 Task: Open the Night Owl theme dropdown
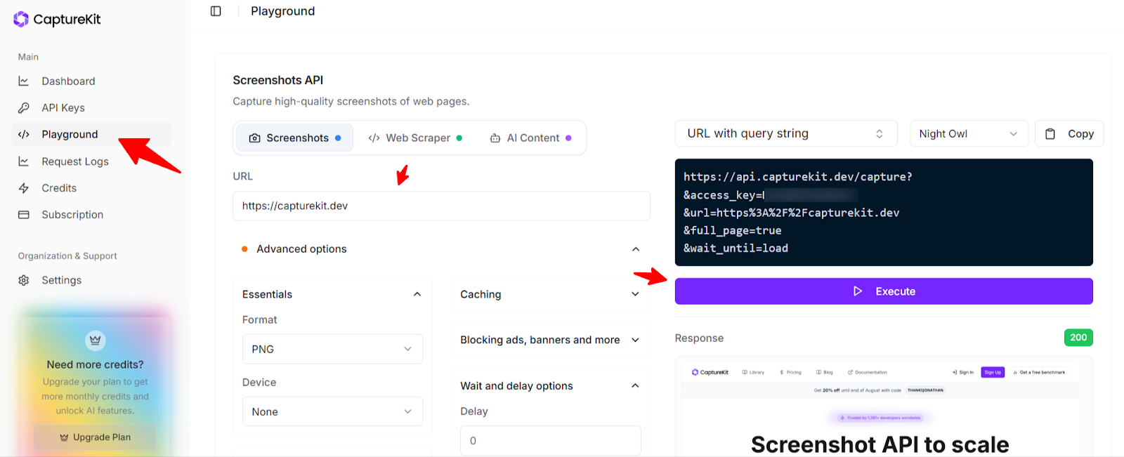point(969,133)
